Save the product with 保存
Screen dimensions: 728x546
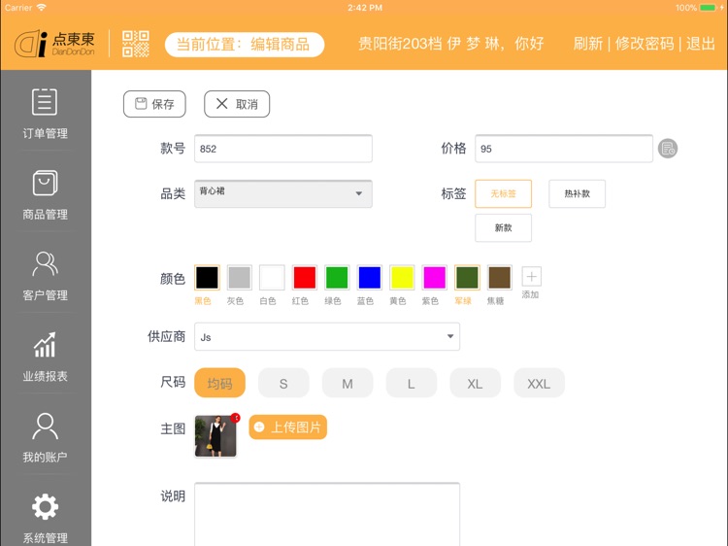click(x=154, y=104)
